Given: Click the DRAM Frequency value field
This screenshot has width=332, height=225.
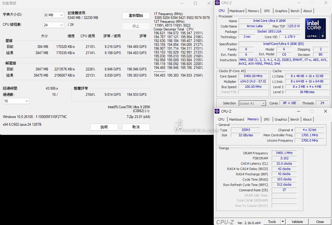Looking at the screenshot, I should 284,153.
